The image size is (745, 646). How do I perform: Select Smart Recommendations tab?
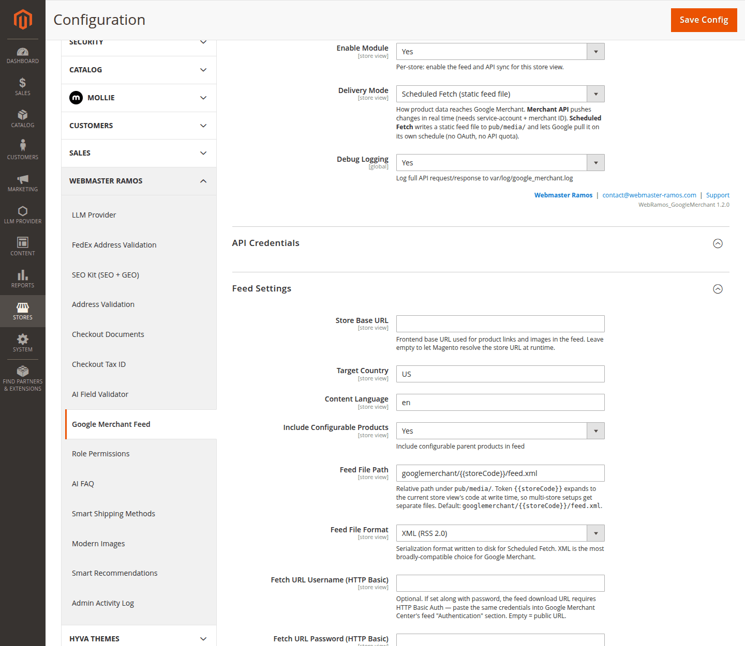(139, 573)
